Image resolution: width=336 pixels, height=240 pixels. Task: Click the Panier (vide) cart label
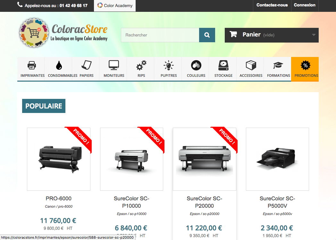point(258,35)
